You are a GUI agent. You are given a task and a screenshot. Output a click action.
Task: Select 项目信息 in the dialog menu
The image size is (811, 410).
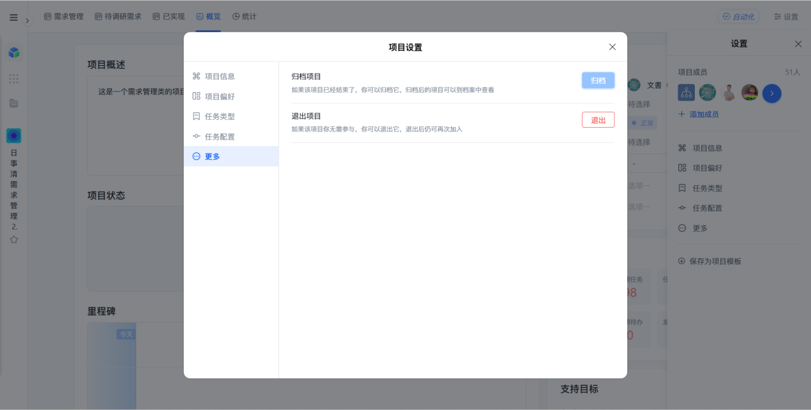[231, 76]
